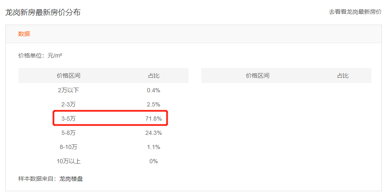Select the 8-10万 price range cell
Viewport: 384px width, 192px height.
pos(69,147)
